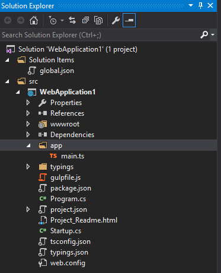This screenshot has width=221, height=273.
Task: Select the Startup.cs file
Action: [x=66, y=231]
